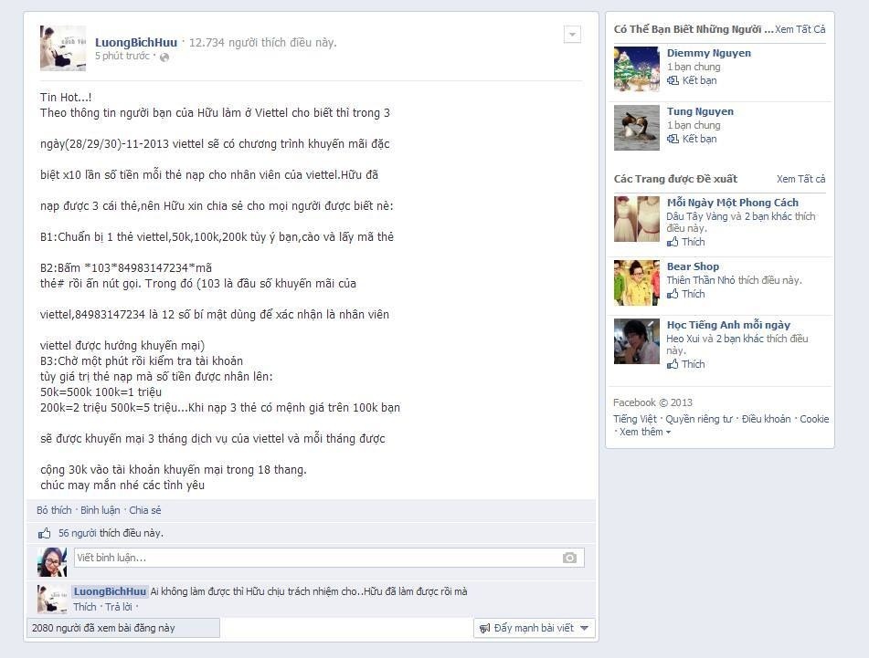Add Diemmy Nguyen as friend
Image resolution: width=869 pixels, height=658 pixels.
[x=693, y=80]
